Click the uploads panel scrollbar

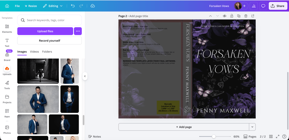pyautogui.click(x=84, y=120)
